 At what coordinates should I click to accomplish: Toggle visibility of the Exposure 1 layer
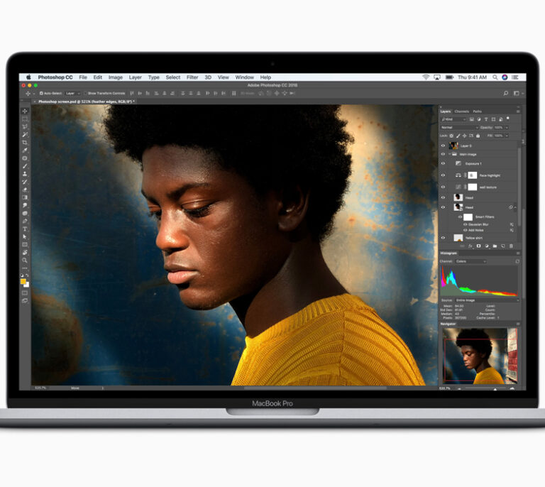tap(444, 163)
